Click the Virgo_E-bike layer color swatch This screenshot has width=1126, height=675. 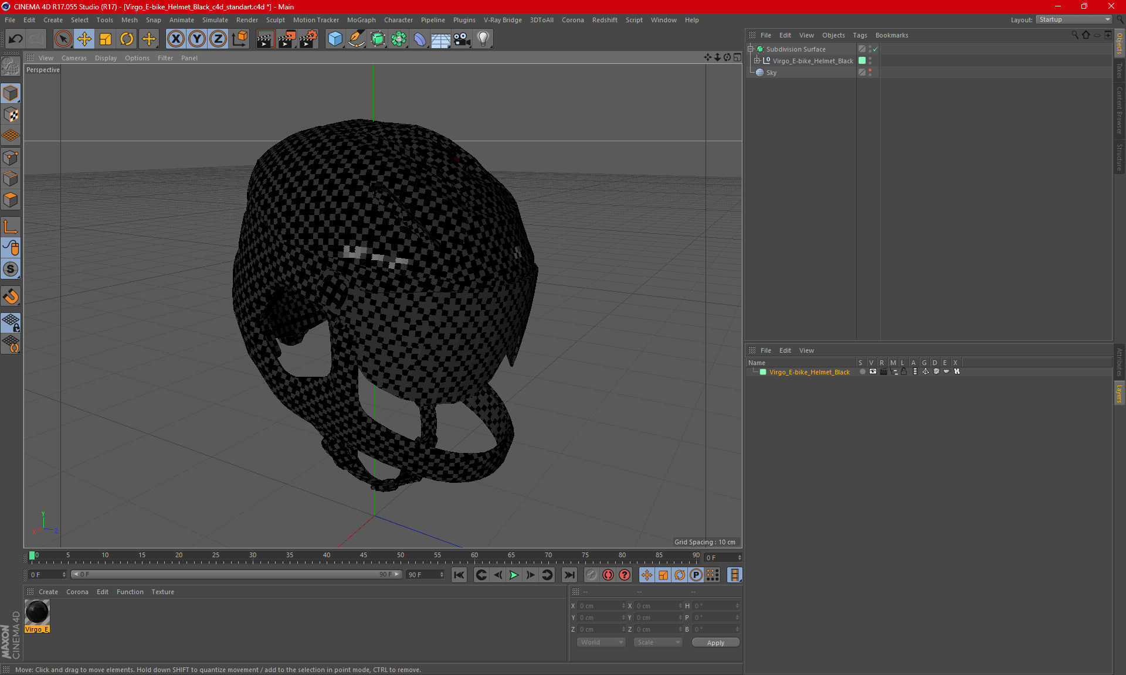(x=763, y=372)
